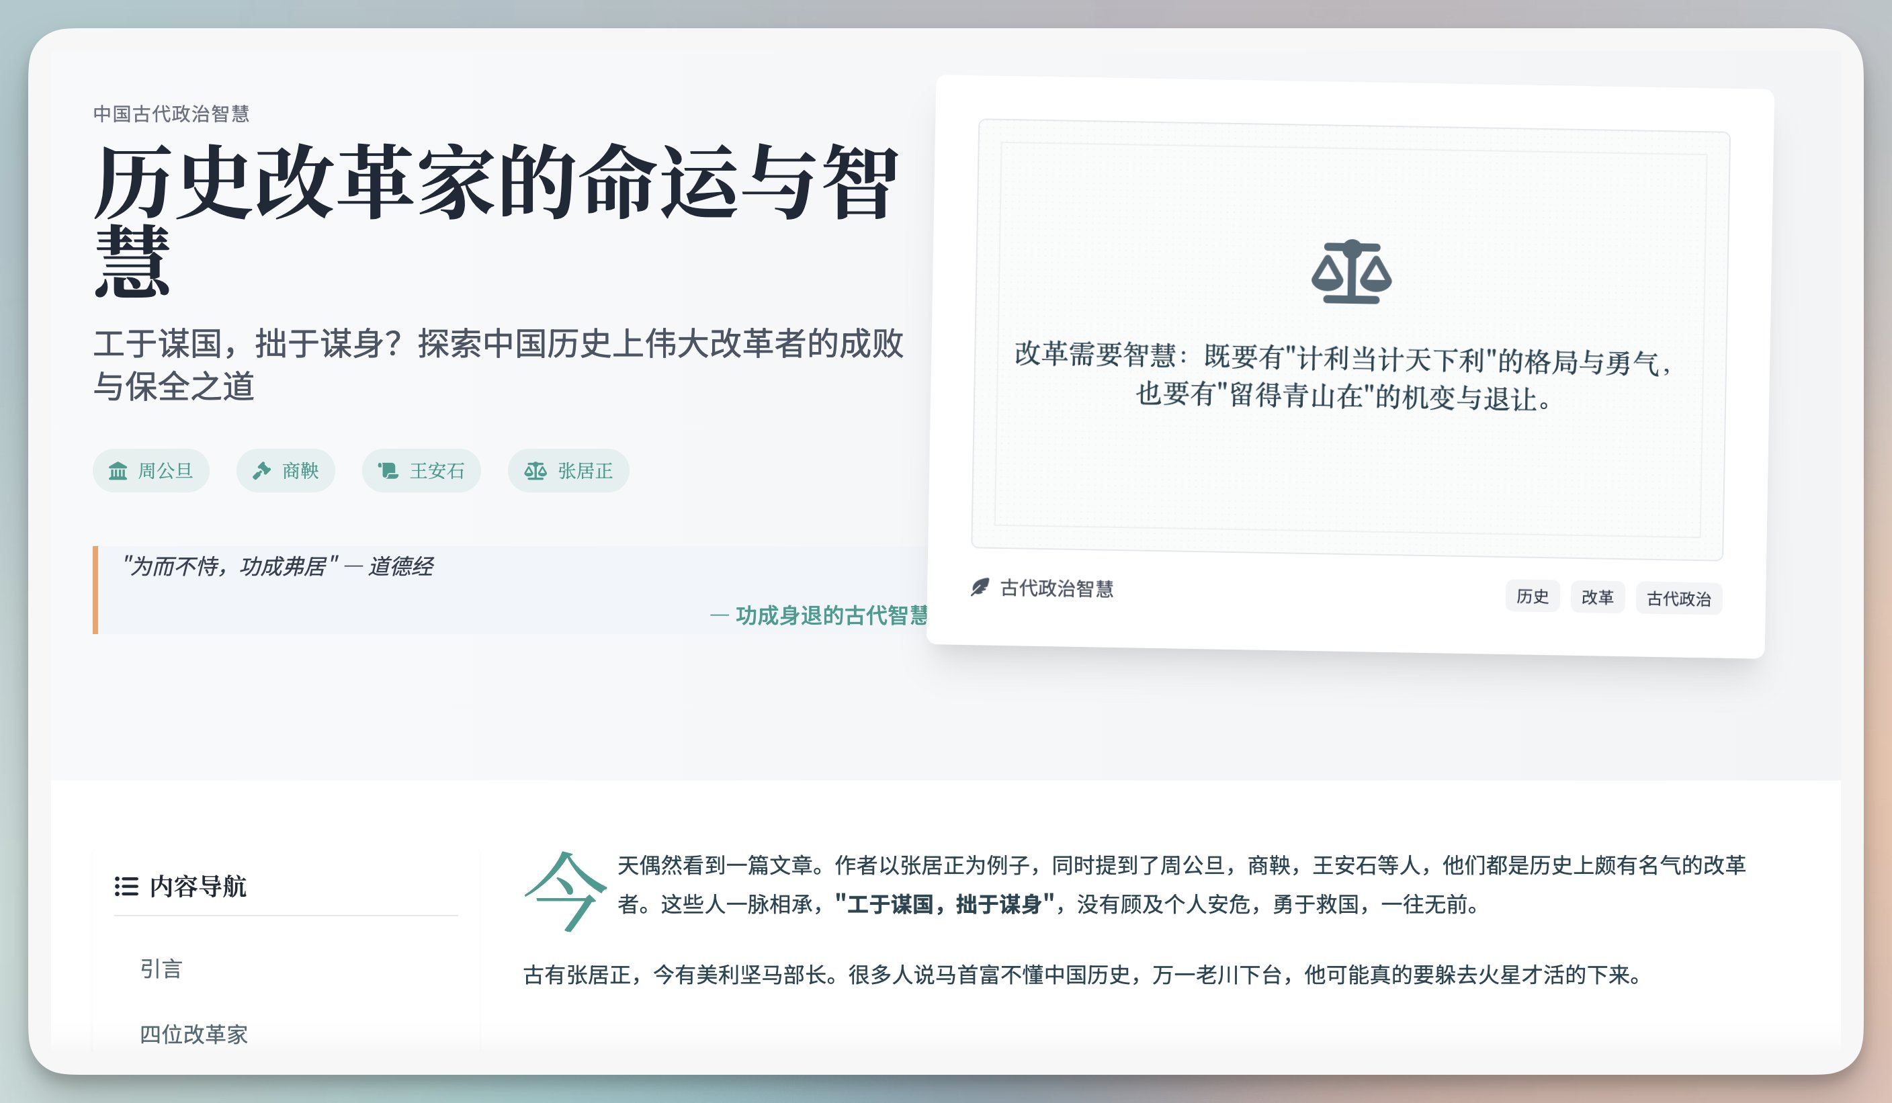Open the 引言 navigation item

tap(161, 969)
